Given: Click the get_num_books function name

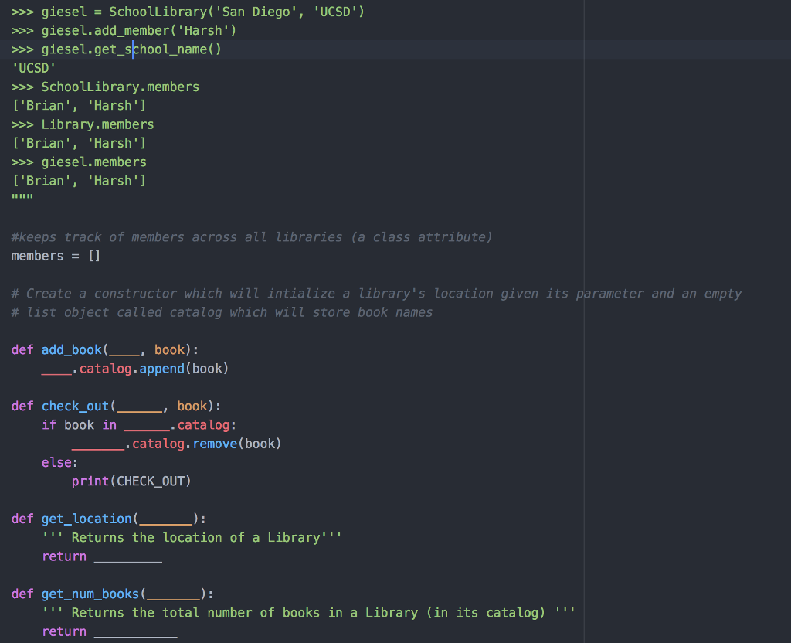Looking at the screenshot, I should tap(90, 594).
